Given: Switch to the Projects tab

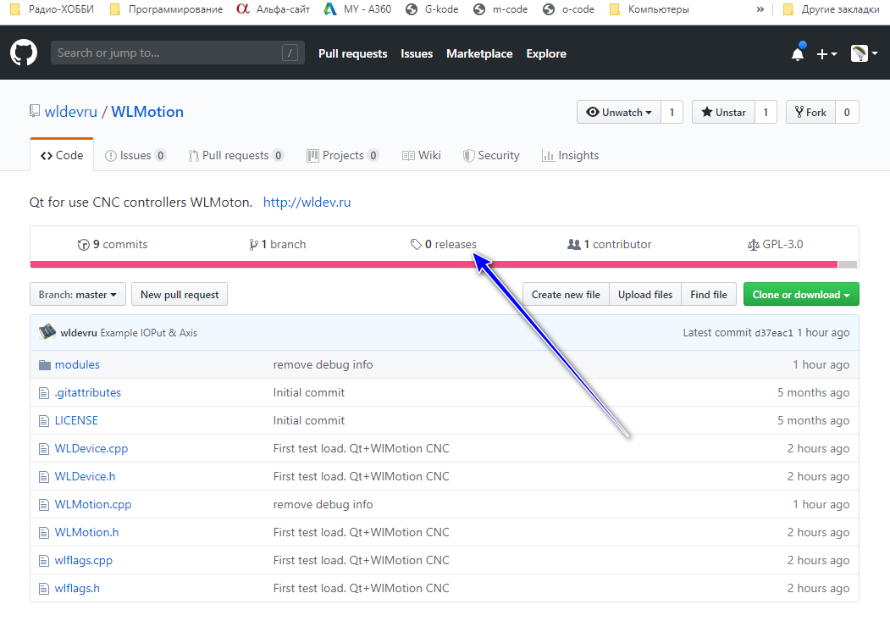Looking at the screenshot, I should [343, 155].
